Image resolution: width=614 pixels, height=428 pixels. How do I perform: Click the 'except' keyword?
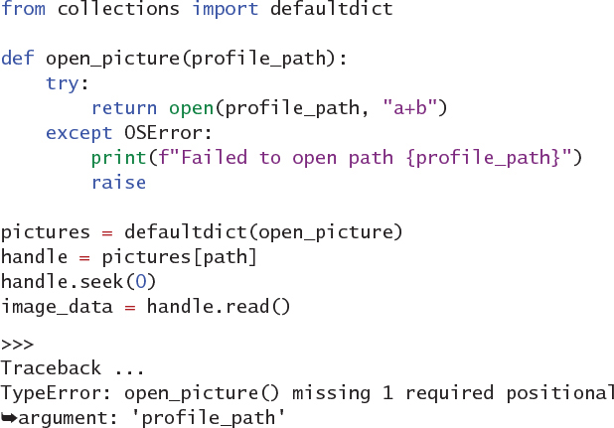[x=79, y=132]
